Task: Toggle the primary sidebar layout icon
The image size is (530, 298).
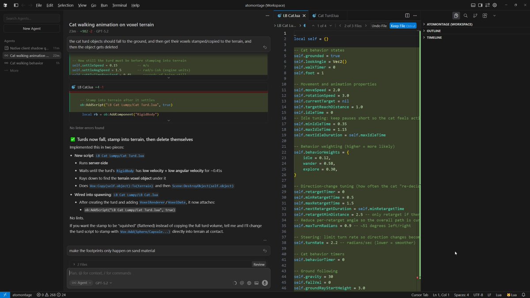Action: tap(16, 5)
